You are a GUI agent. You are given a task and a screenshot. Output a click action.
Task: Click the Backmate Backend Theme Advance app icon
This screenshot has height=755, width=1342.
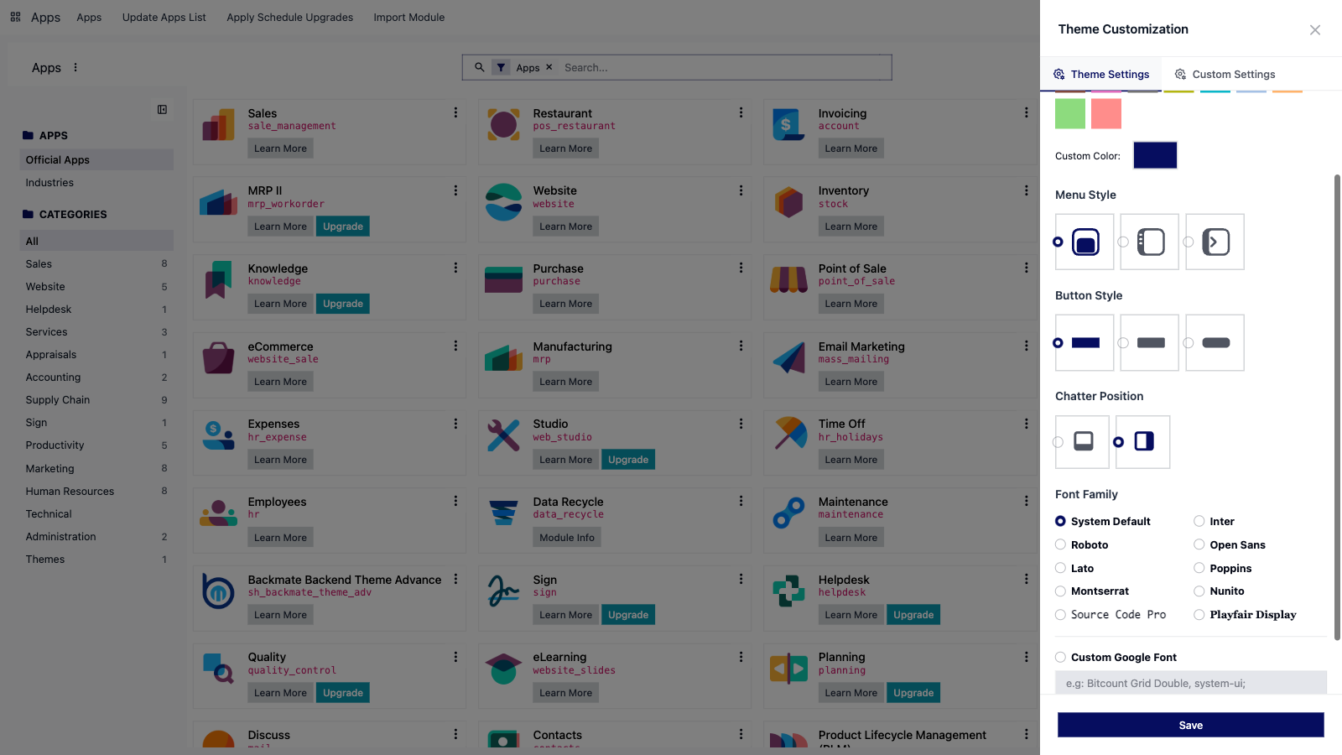218,592
